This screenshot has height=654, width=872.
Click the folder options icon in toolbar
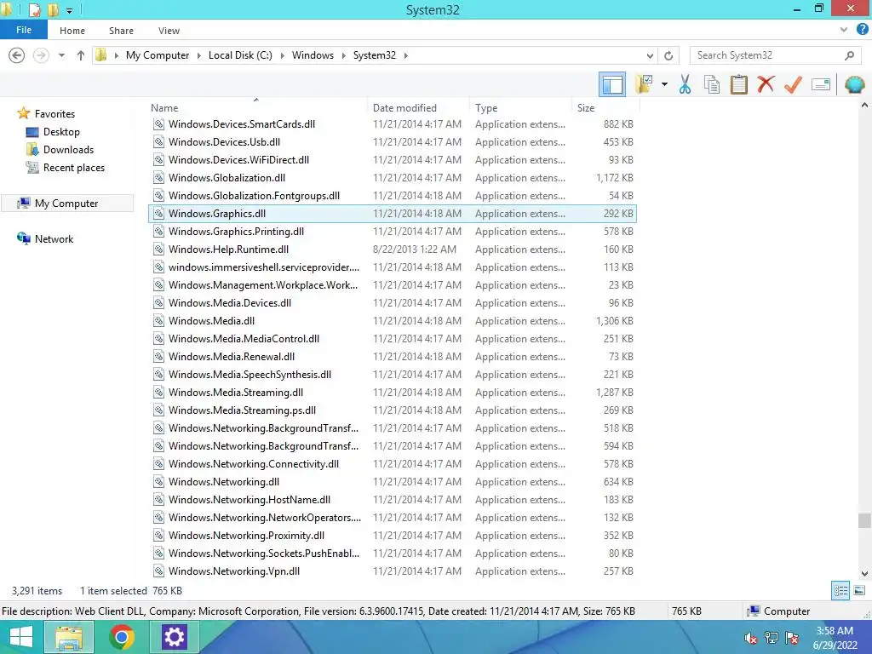point(644,84)
